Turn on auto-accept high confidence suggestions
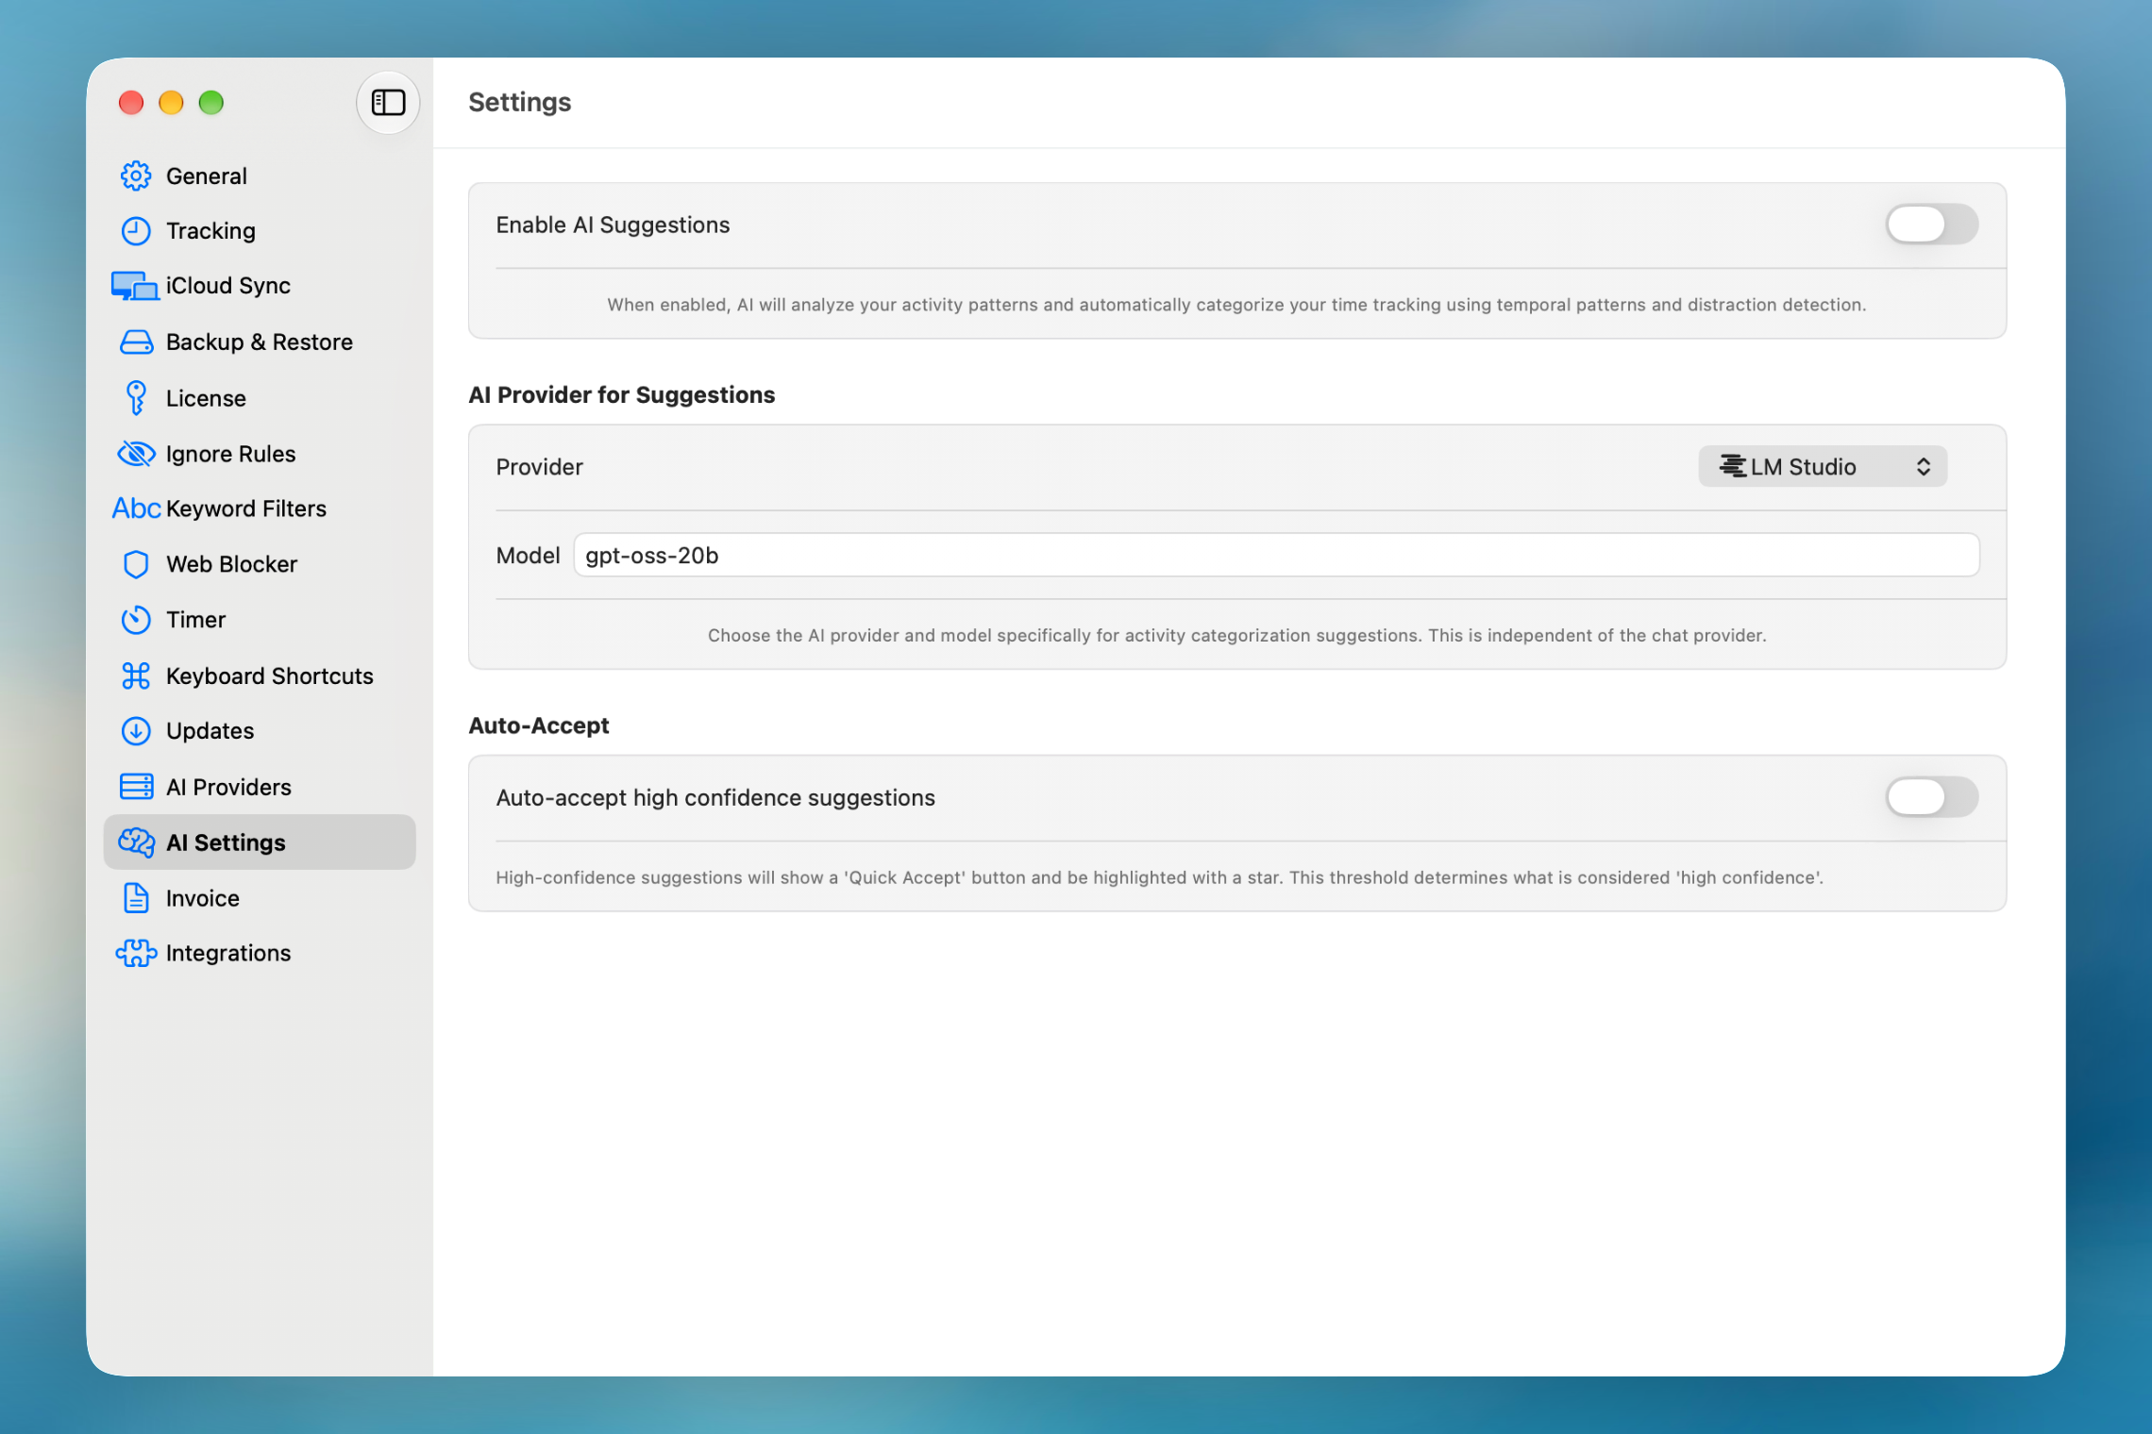This screenshot has height=1434, width=2152. pos(1931,797)
